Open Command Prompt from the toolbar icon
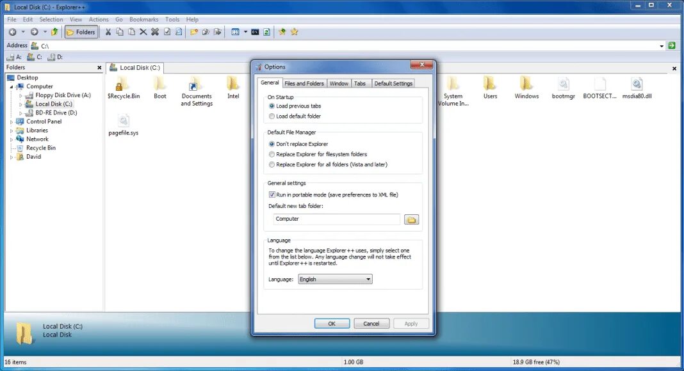Image resolution: width=684 pixels, height=371 pixels. coord(255,32)
